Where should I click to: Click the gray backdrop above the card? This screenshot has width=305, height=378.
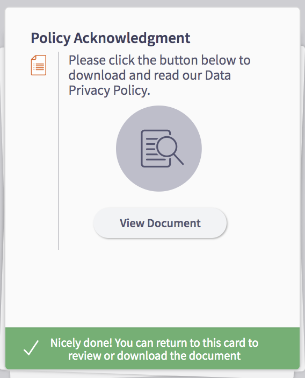click(152, 3)
